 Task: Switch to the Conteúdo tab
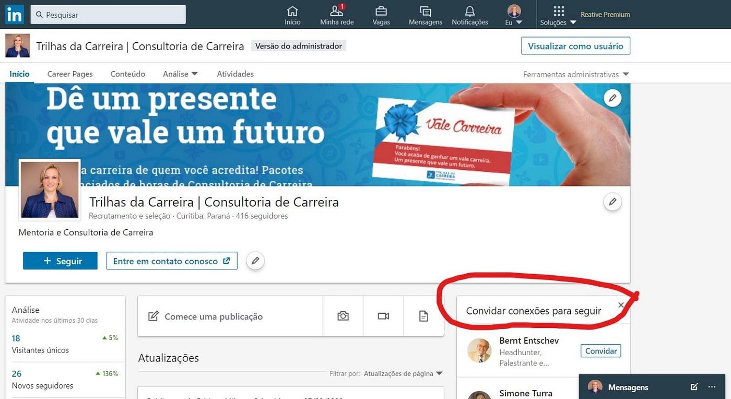(x=128, y=74)
